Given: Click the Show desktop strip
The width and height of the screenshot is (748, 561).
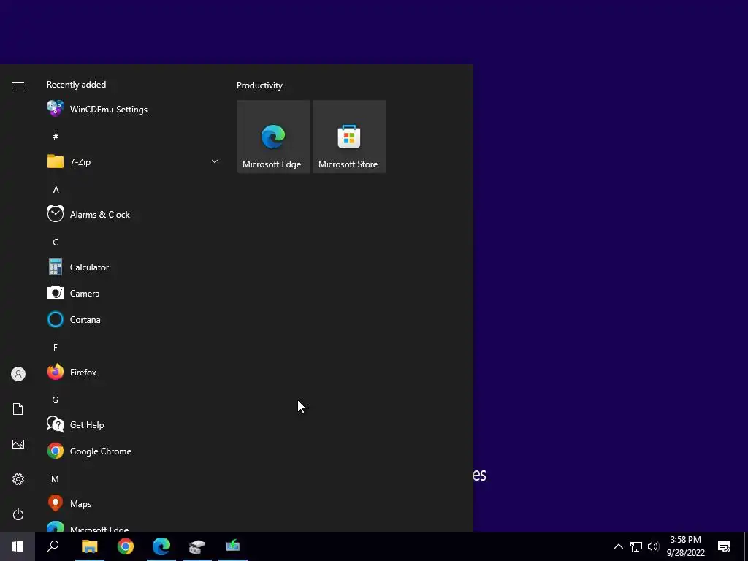Looking at the screenshot, I should pos(746,546).
